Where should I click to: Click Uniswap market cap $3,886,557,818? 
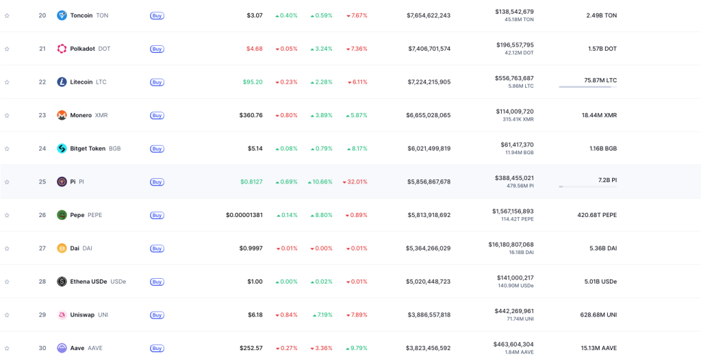pyautogui.click(x=429, y=315)
